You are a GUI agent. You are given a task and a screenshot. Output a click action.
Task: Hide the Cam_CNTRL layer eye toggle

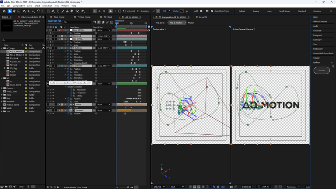(48, 30)
